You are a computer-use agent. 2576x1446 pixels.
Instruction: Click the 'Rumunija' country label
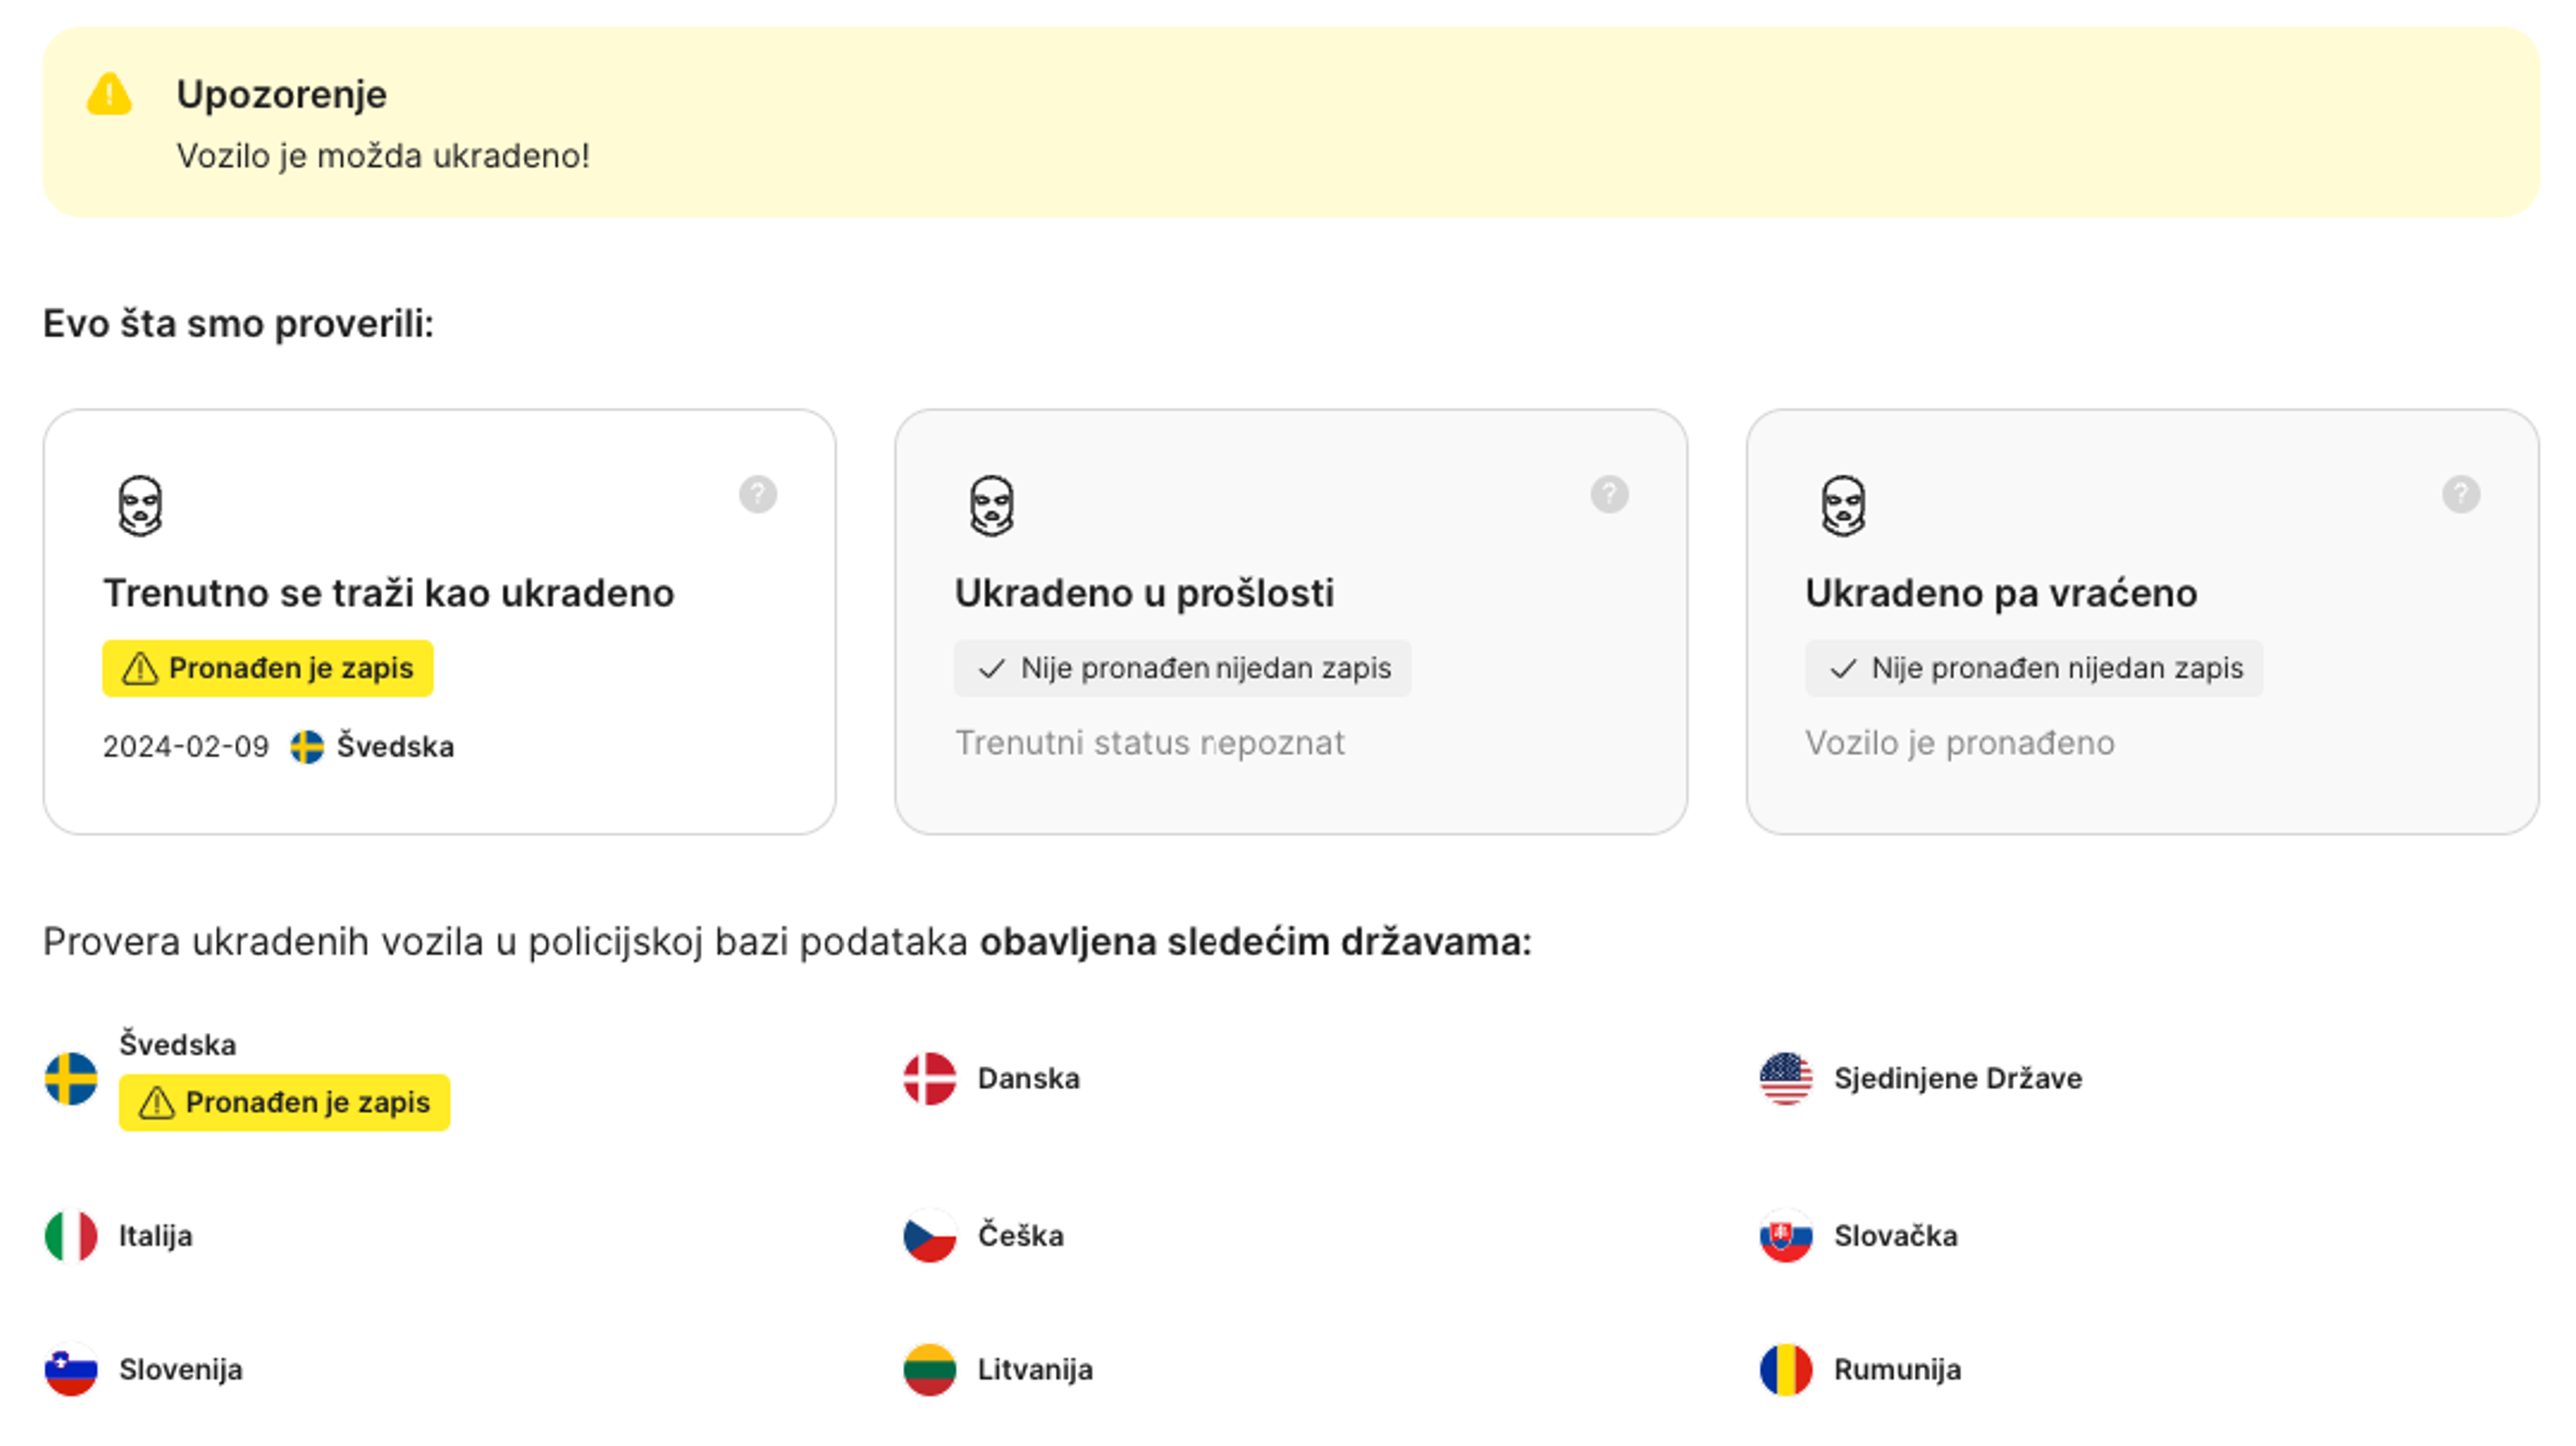[1897, 1370]
